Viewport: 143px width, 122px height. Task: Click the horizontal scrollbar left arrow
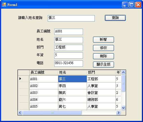point(20,113)
